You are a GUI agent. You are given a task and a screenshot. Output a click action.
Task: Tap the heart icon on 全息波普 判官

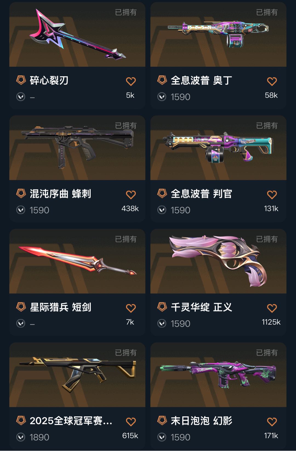pos(272,195)
